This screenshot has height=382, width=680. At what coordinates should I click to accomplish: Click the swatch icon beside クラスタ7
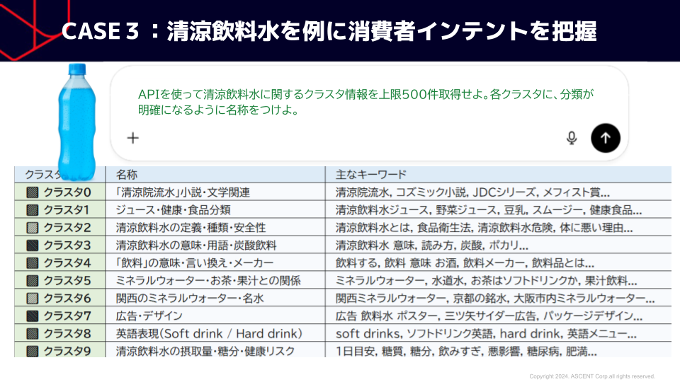point(31,316)
